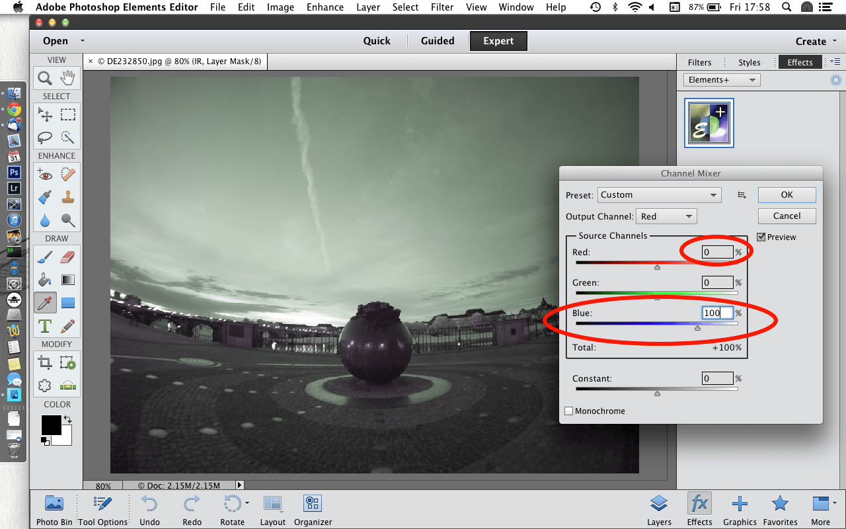The height and width of the screenshot is (529, 846).
Task: Select the Blur tool
Action: pyautogui.click(x=45, y=220)
